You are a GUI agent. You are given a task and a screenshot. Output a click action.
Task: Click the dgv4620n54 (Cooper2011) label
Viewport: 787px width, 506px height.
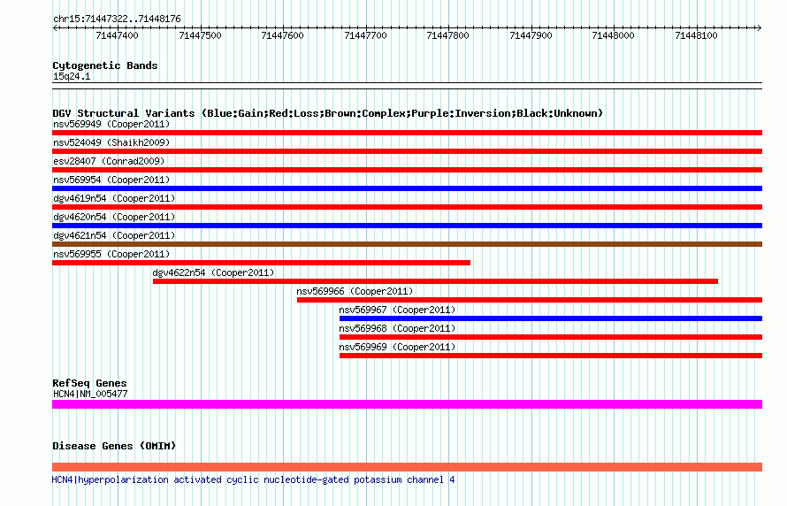[114, 217]
